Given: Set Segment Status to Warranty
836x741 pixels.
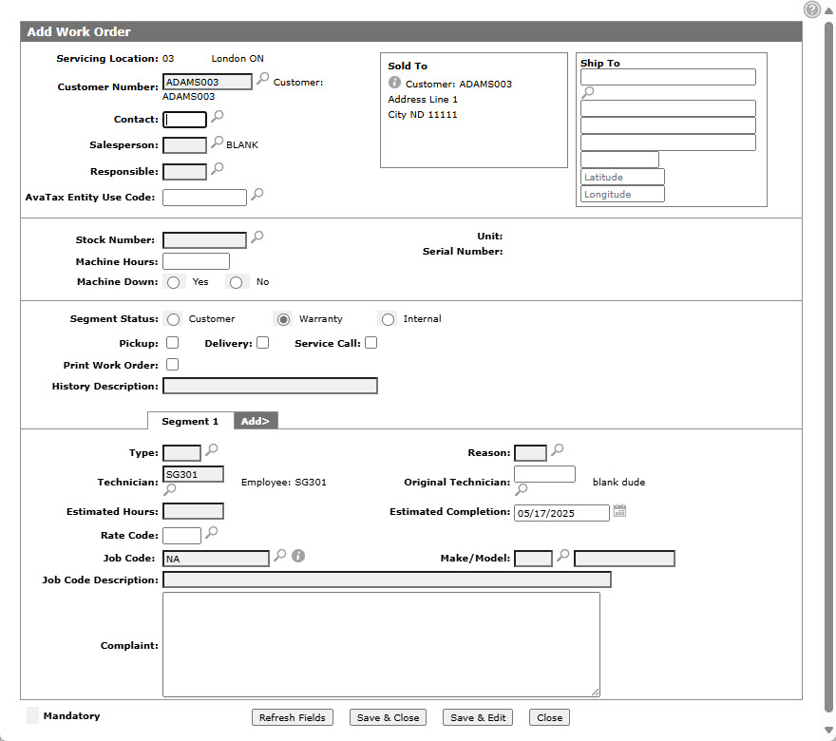Looking at the screenshot, I should pyautogui.click(x=284, y=319).
